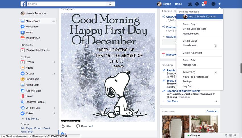Click the page scrollbar thumb
This screenshot has width=242, height=138.
point(241,68)
